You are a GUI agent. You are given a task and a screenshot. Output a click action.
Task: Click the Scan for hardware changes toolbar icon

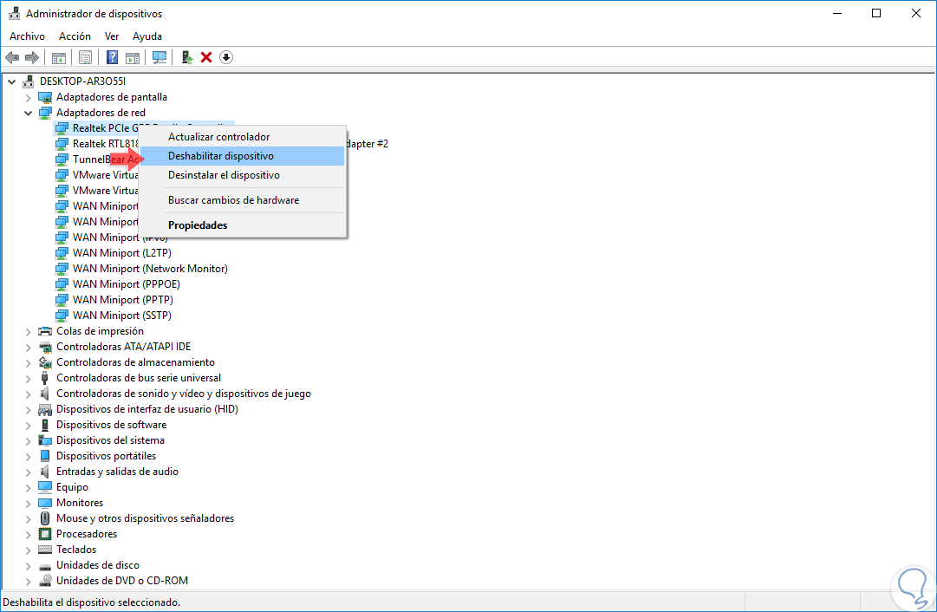tap(159, 57)
